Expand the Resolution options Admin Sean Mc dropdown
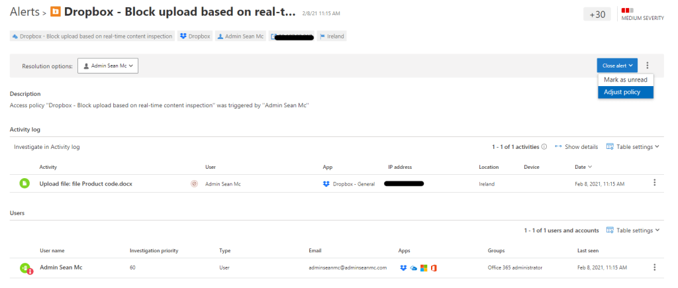The image size is (678, 288). [108, 66]
